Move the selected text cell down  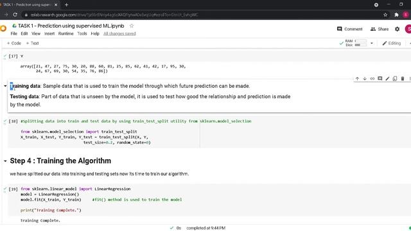click(x=365, y=78)
